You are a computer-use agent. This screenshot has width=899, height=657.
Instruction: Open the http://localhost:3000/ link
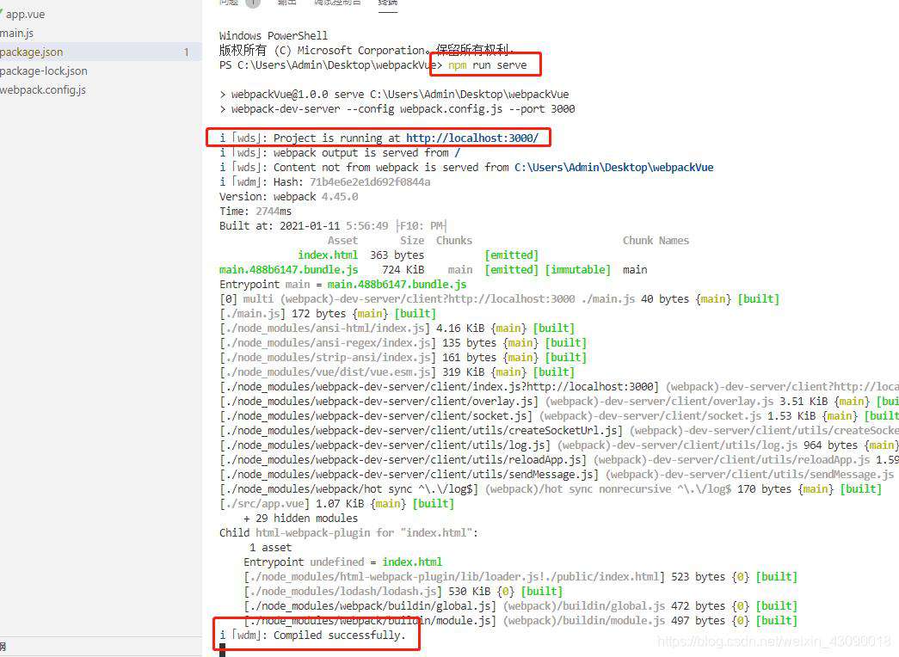click(x=471, y=138)
